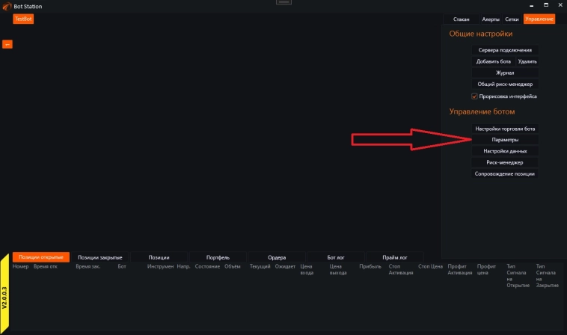Switch to the Сетки tab

coord(512,19)
